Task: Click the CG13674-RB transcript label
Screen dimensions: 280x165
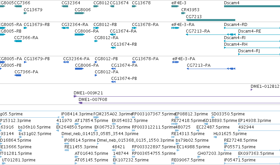Action: click(124, 44)
